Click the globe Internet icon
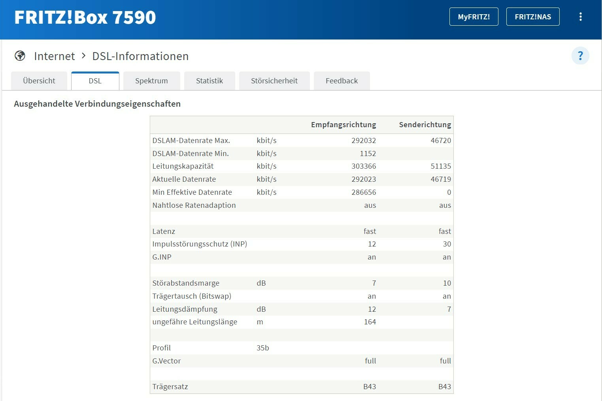This screenshot has height=401, width=602. coord(20,56)
